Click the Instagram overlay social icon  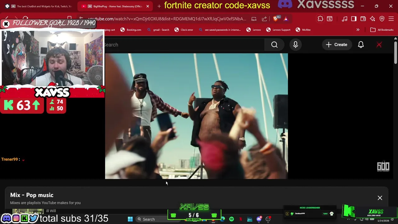16,218
